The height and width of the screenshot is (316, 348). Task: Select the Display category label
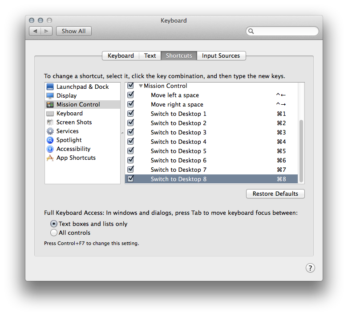coord(67,95)
